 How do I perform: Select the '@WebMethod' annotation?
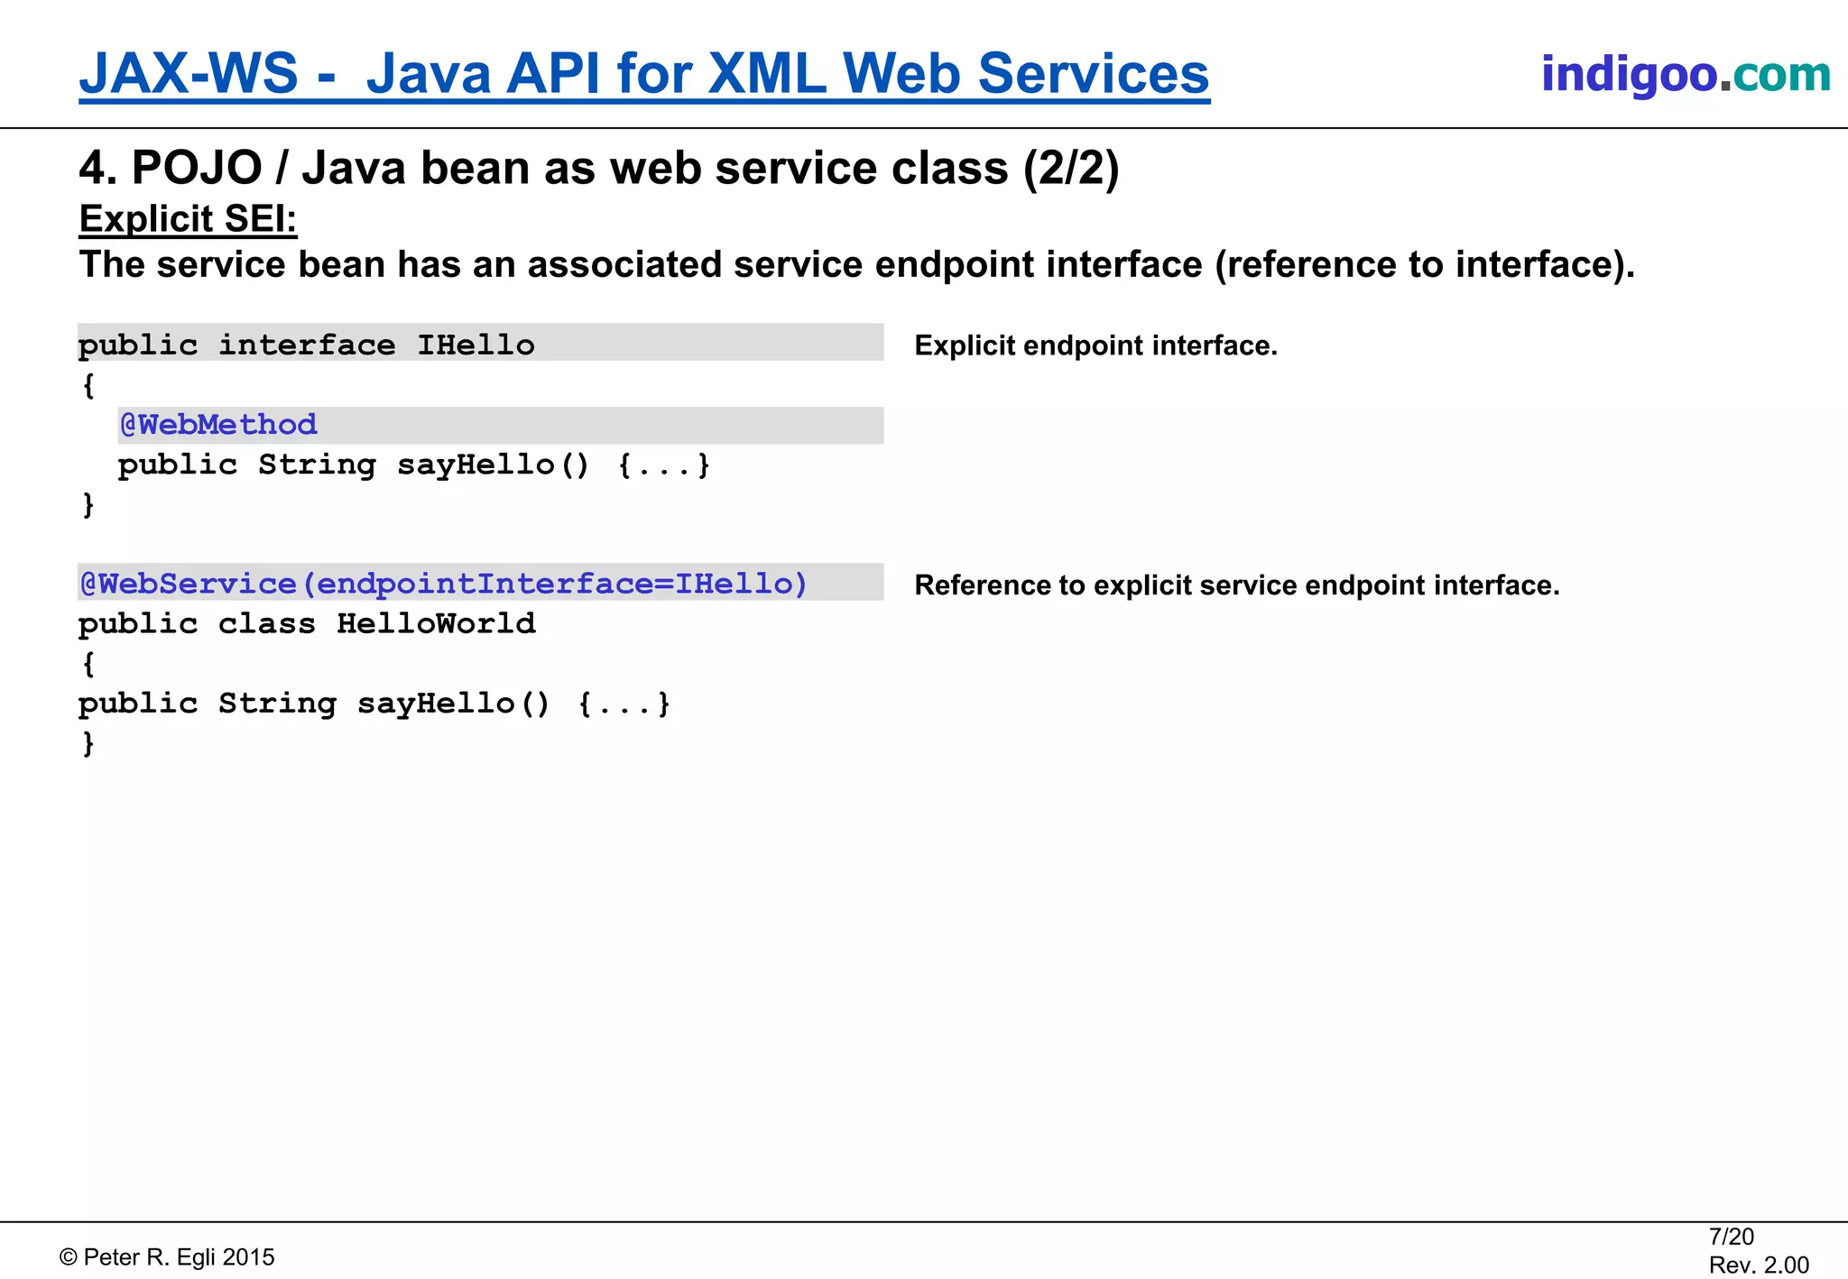218,424
